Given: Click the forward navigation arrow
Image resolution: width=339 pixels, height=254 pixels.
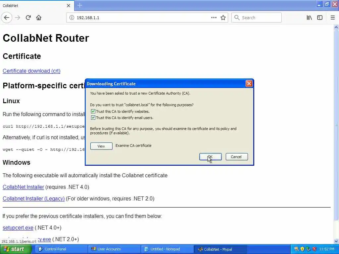Looking at the screenshot, I should (x=18, y=18).
